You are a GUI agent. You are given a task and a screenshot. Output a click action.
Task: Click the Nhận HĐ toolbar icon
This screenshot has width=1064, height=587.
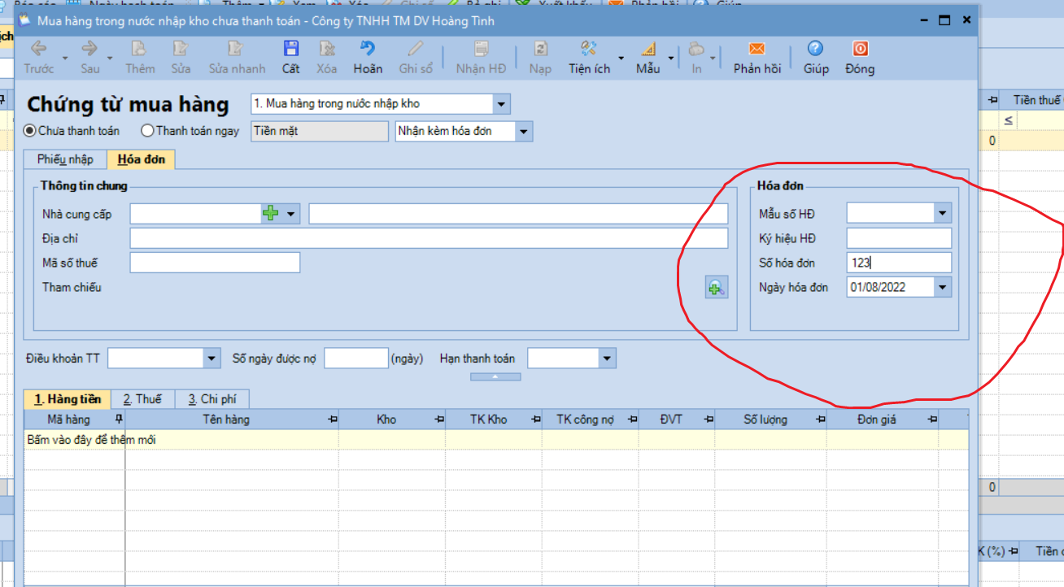tap(482, 49)
